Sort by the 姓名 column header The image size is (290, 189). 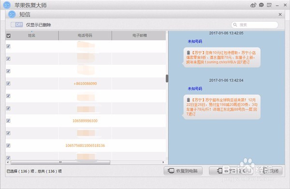[32, 35]
